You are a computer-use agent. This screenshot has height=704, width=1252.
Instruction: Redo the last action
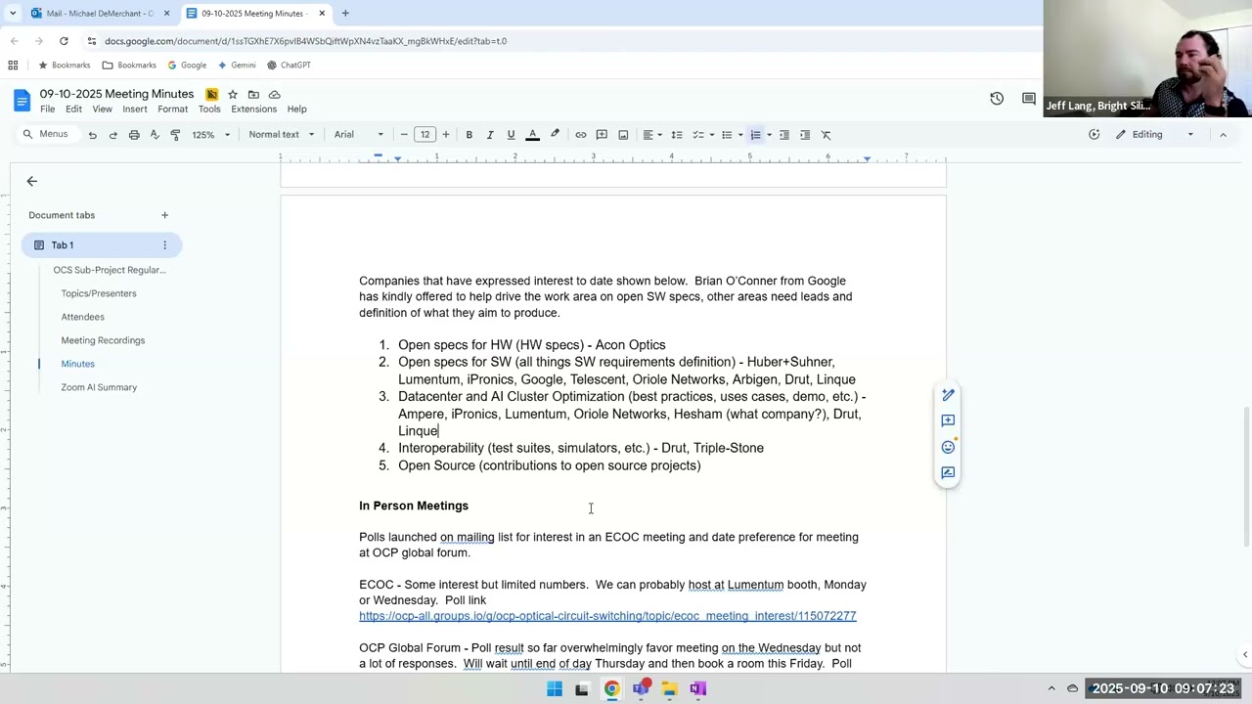pos(113,135)
